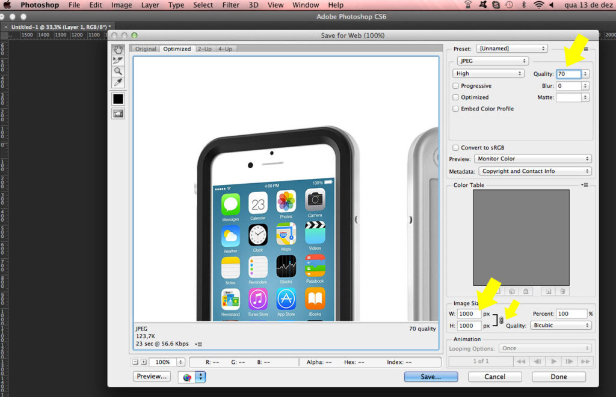
Task: Click the Time Machine icon in menu bar
Action: pyautogui.click(x=509, y=5)
